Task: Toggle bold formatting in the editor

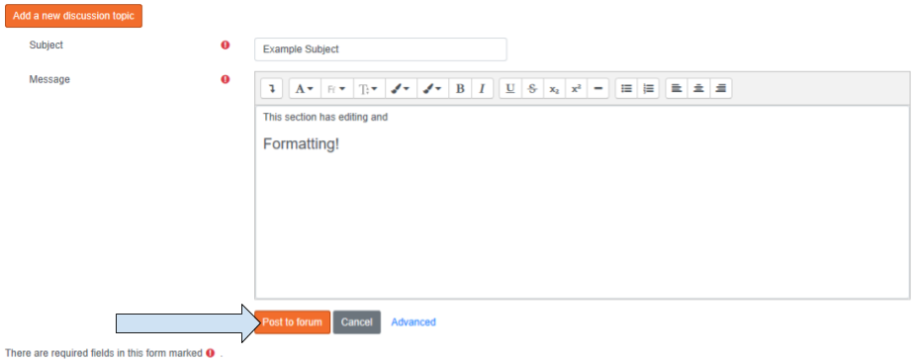Action: [x=460, y=89]
